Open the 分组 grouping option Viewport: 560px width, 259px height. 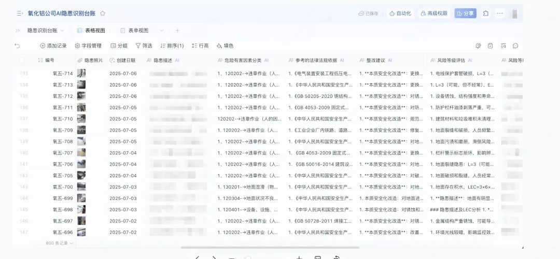click(119, 46)
